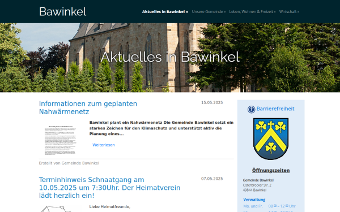Click the Bawinkel site logo
The height and width of the screenshot is (212, 340).
(x=63, y=12)
